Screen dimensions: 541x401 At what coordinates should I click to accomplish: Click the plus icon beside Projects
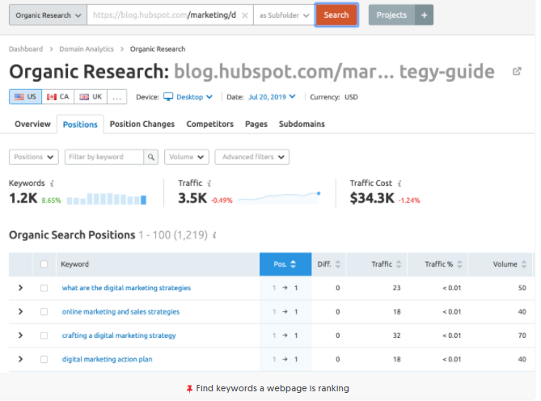tap(424, 15)
